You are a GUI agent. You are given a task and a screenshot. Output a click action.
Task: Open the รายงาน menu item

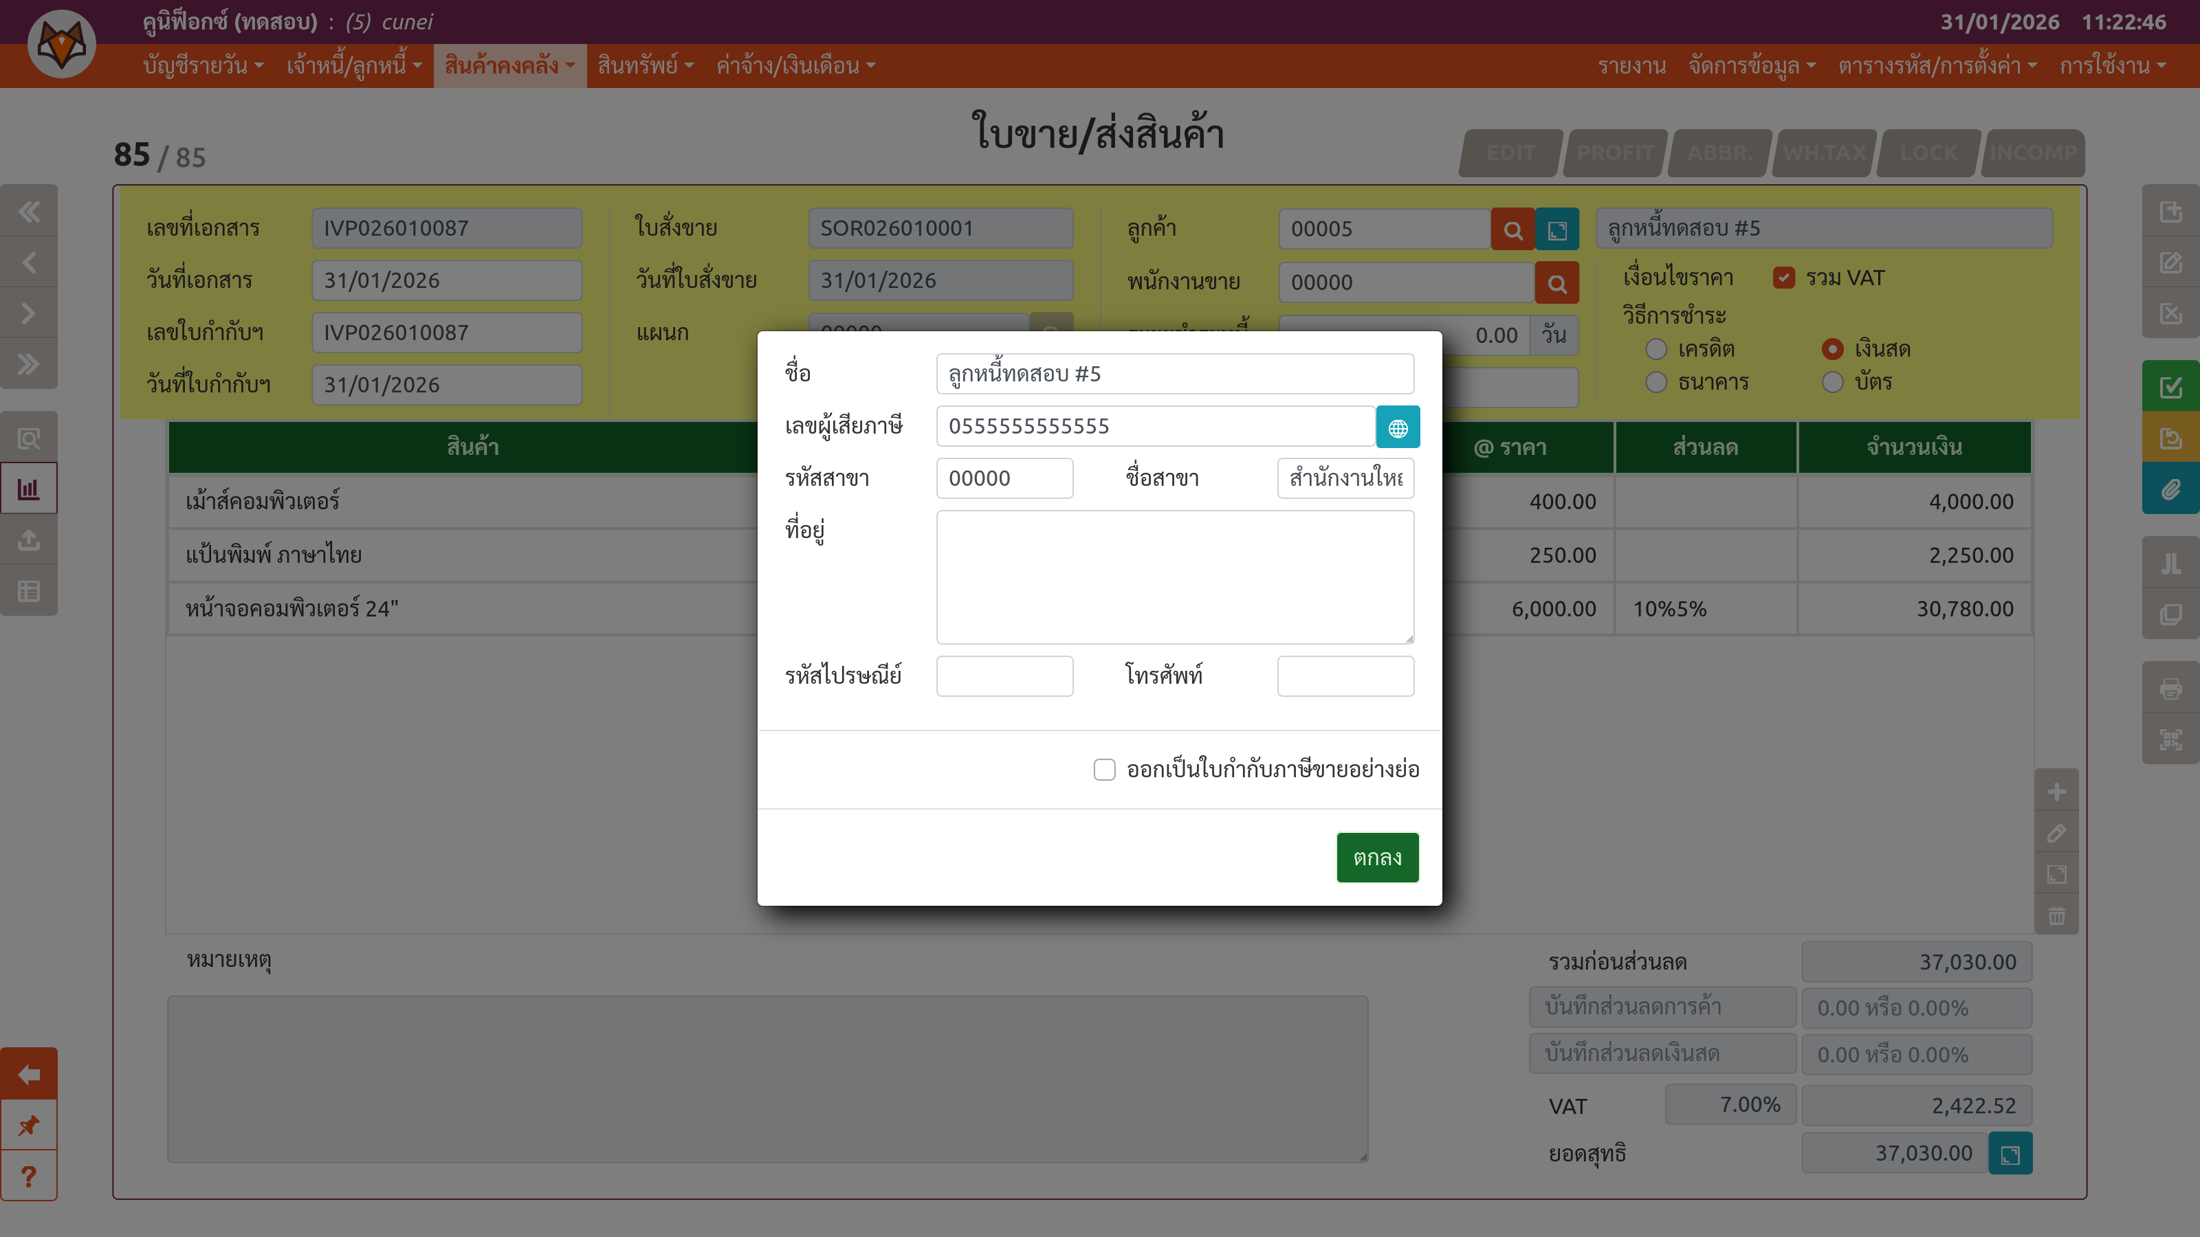coord(1631,66)
